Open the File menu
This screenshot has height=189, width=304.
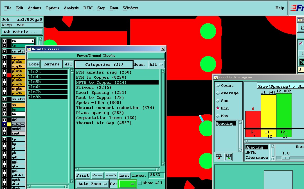click(8, 8)
